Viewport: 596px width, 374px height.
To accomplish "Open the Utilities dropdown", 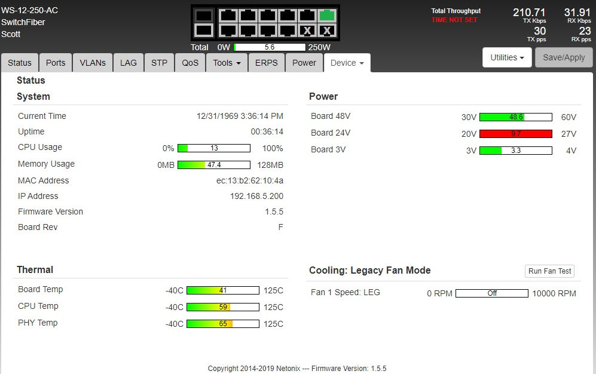I will tap(507, 58).
